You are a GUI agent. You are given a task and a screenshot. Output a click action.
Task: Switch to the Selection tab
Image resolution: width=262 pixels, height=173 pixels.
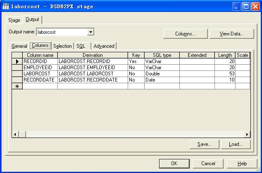tap(62, 46)
